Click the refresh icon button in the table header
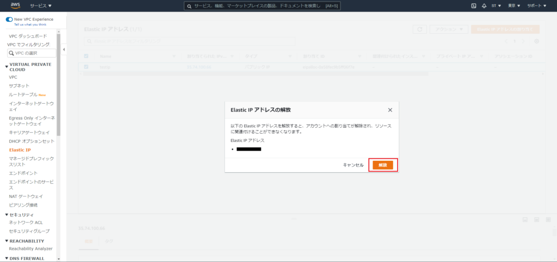This screenshot has width=557, height=262. point(419,29)
